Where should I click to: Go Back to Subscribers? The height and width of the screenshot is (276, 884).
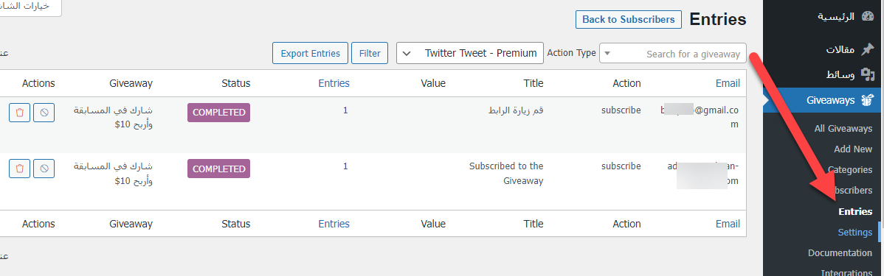click(x=628, y=19)
